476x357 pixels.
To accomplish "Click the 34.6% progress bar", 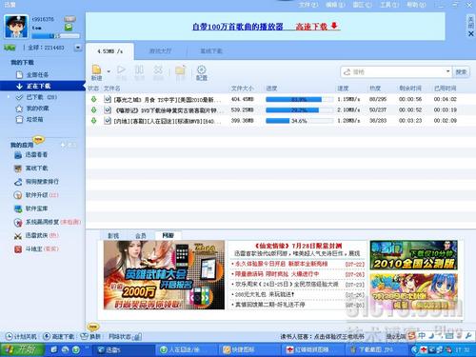I will (x=300, y=121).
